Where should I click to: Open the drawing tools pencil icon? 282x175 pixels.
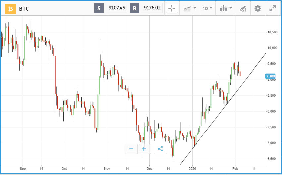point(243,9)
